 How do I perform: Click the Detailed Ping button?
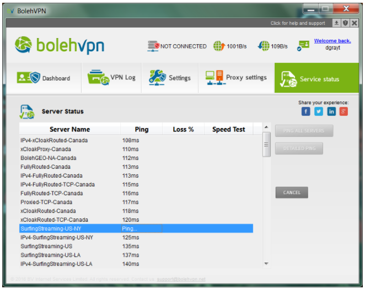click(299, 148)
